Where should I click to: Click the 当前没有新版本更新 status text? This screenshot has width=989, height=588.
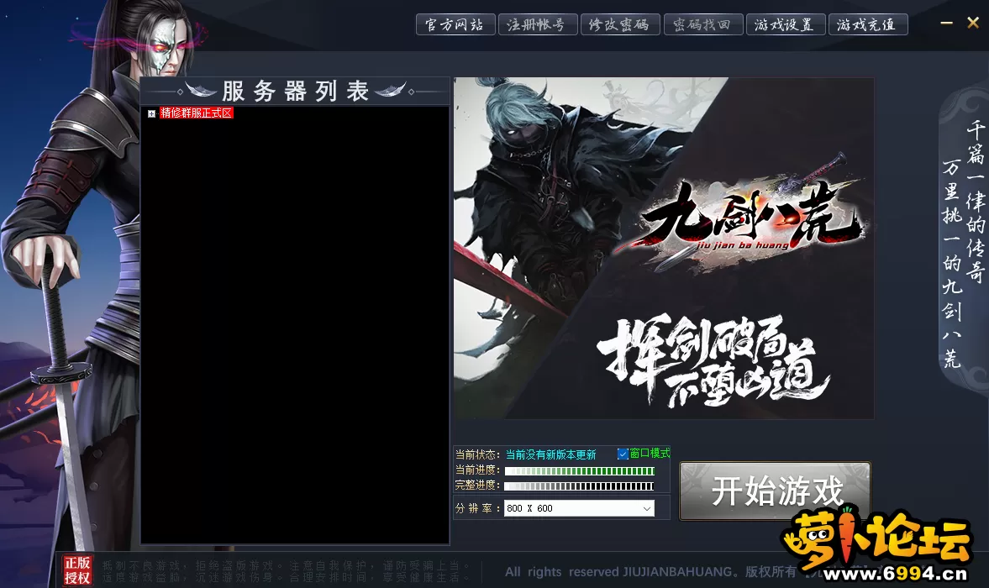pos(550,454)
